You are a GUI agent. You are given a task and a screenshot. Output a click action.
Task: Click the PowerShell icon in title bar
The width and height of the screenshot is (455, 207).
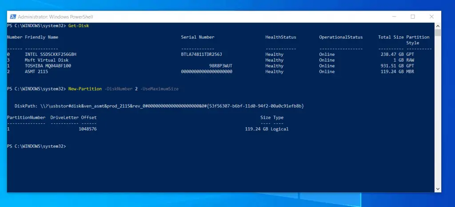click(x=13, y=17)
